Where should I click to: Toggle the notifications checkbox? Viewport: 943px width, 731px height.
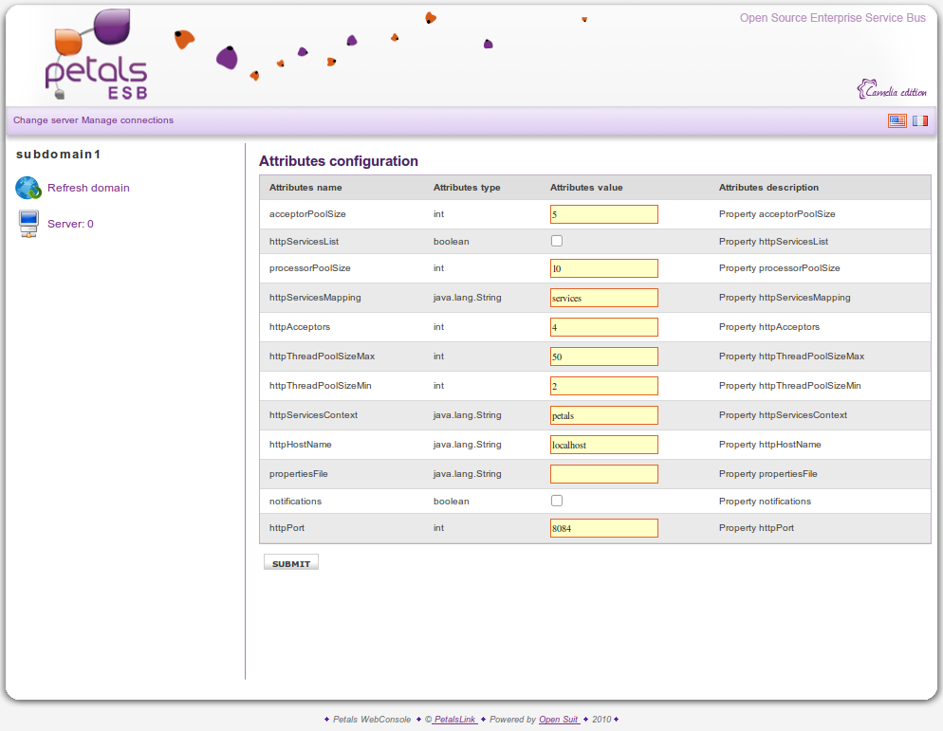pos(557,501)
